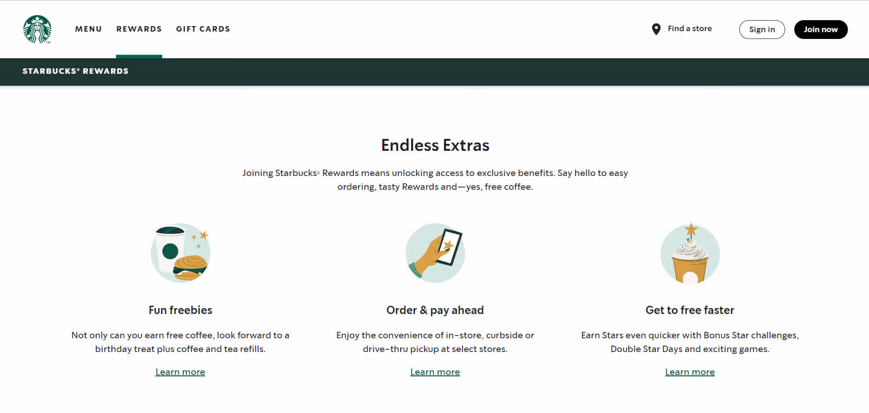Click Learn more below Order & pay ahead
The height and width of the screenshot is (413, 869).
[435, 372]
